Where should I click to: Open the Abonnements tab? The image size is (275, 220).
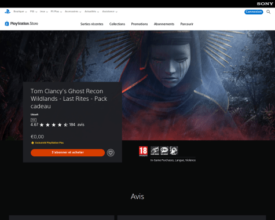[x=164, y=24]
